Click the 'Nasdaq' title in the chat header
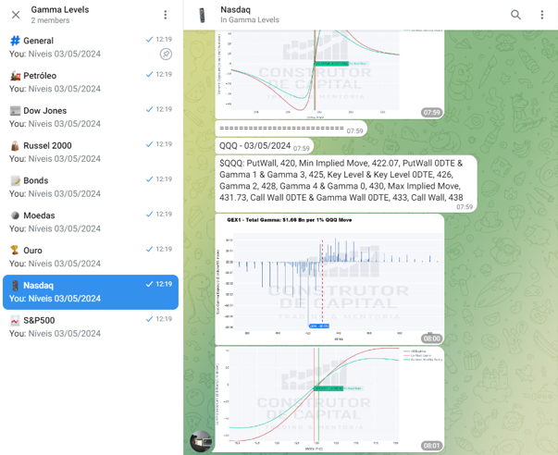Viewport: 558px width, 455px height. point(235,9)
